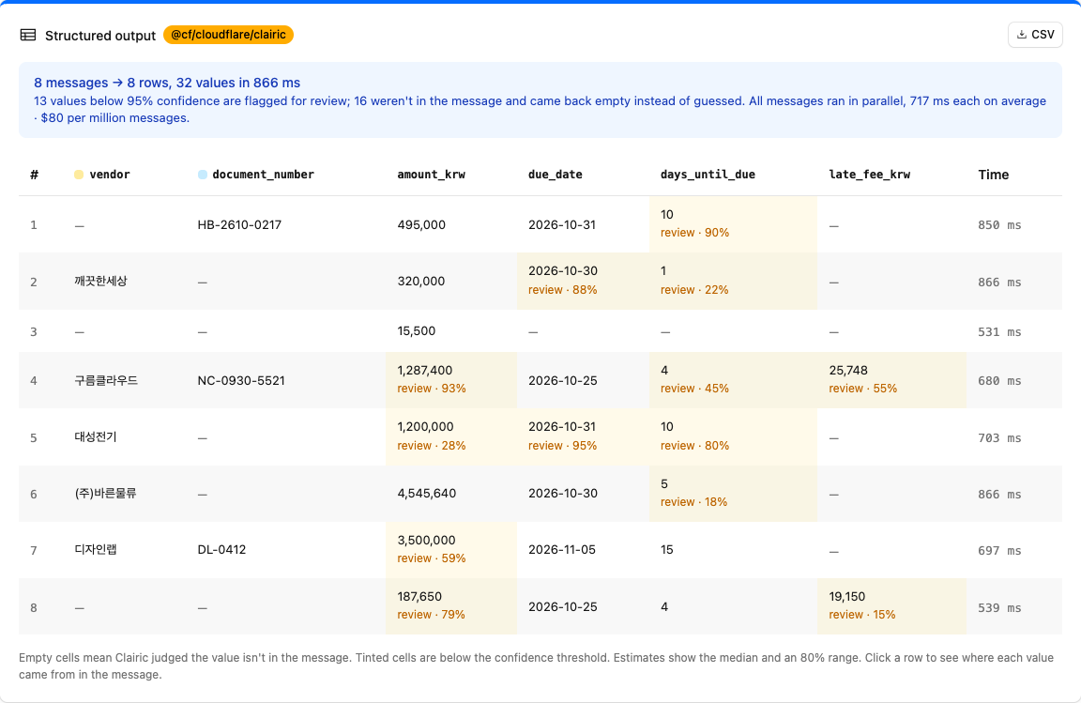
Task: Click the Structured output table icon
Action: (28, 35)
